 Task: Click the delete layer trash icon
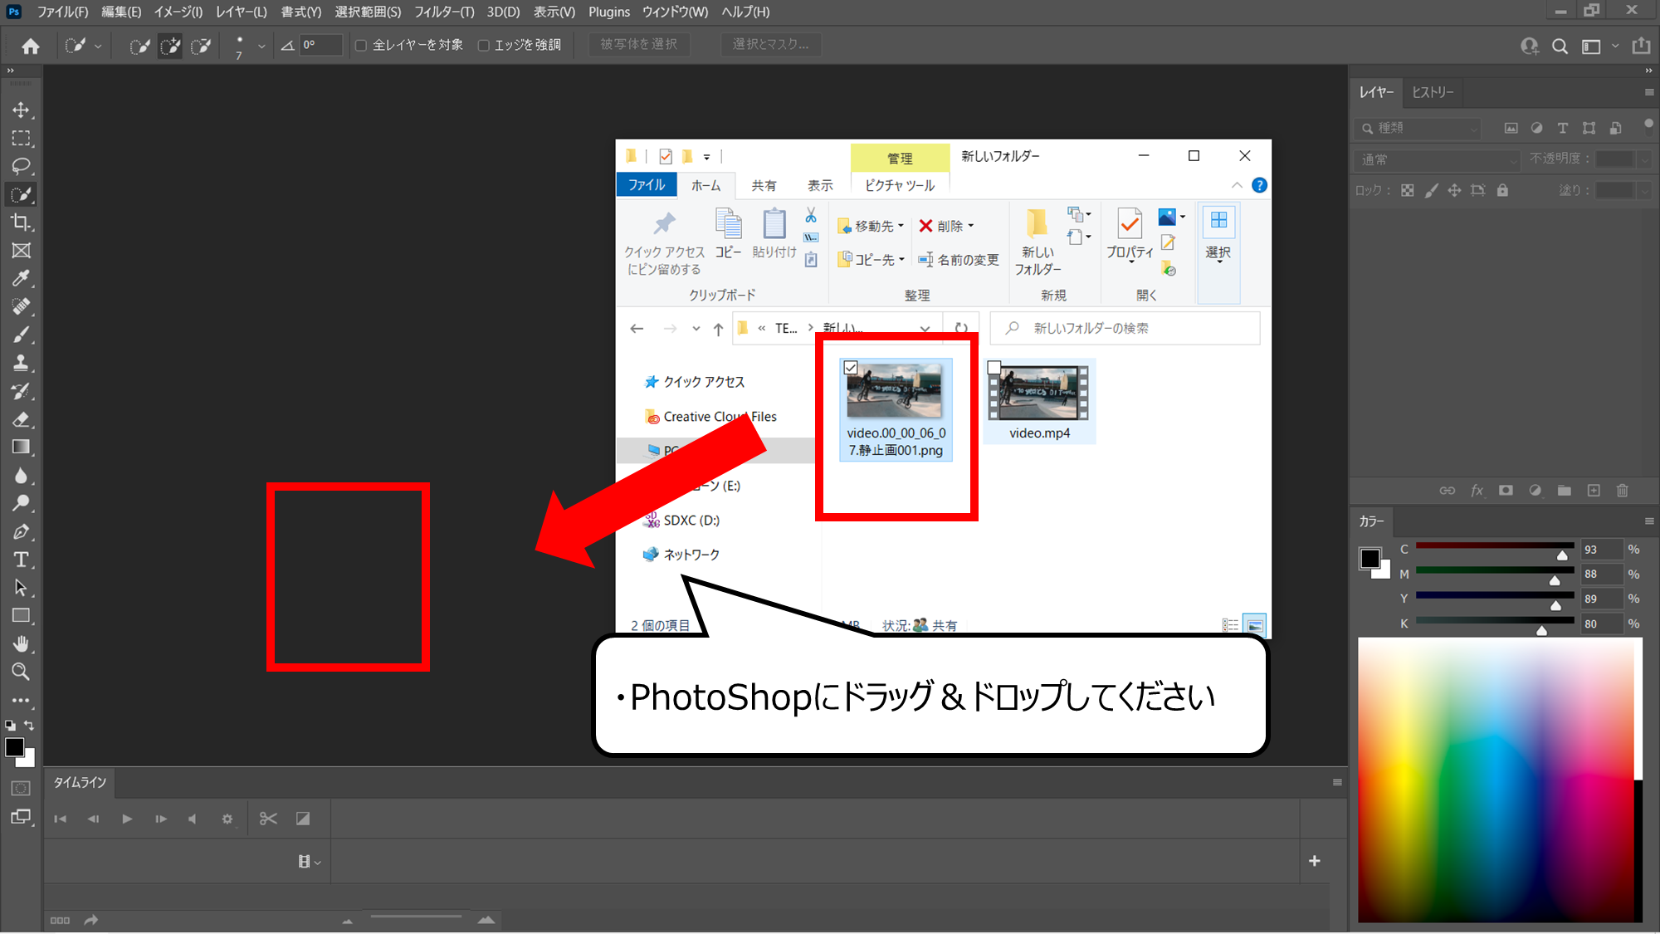(1623, 491)
